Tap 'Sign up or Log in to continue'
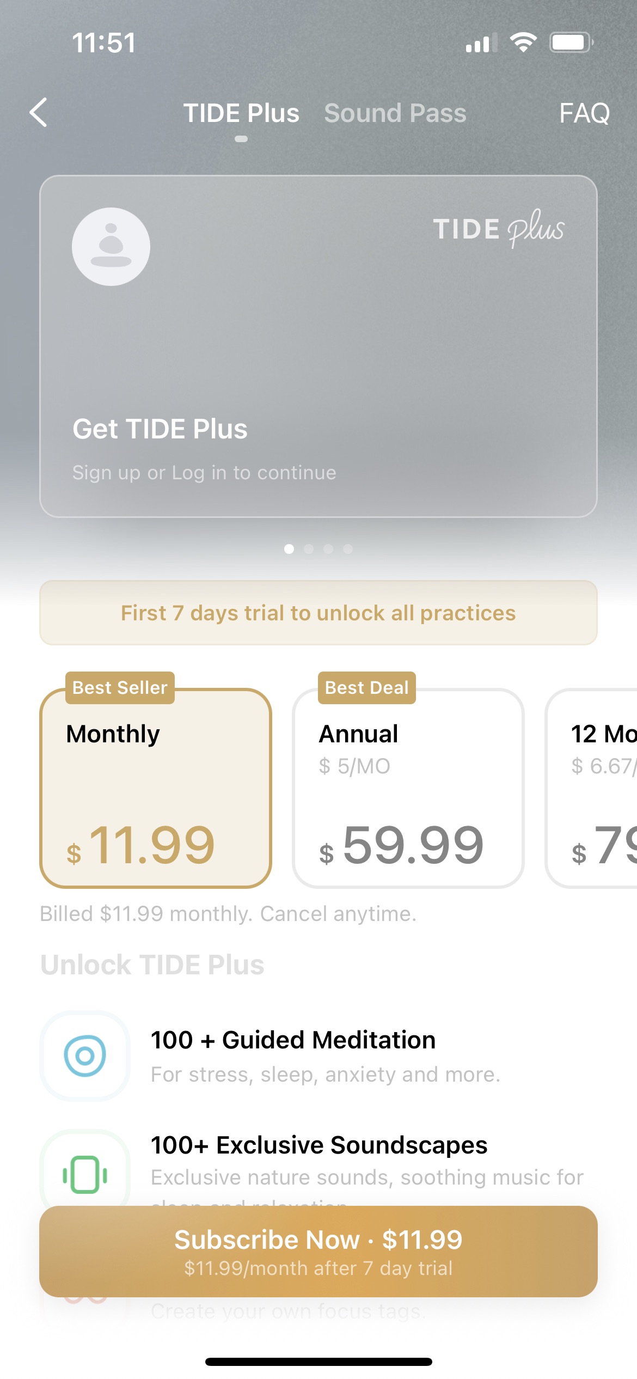Screen dimensions: 637x1379 pyautogui.click(x=204, y=473)
